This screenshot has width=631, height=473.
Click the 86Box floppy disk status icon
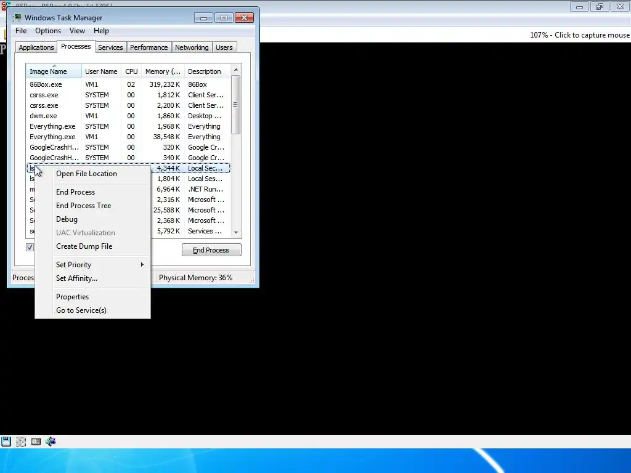[x=6, y=441]
